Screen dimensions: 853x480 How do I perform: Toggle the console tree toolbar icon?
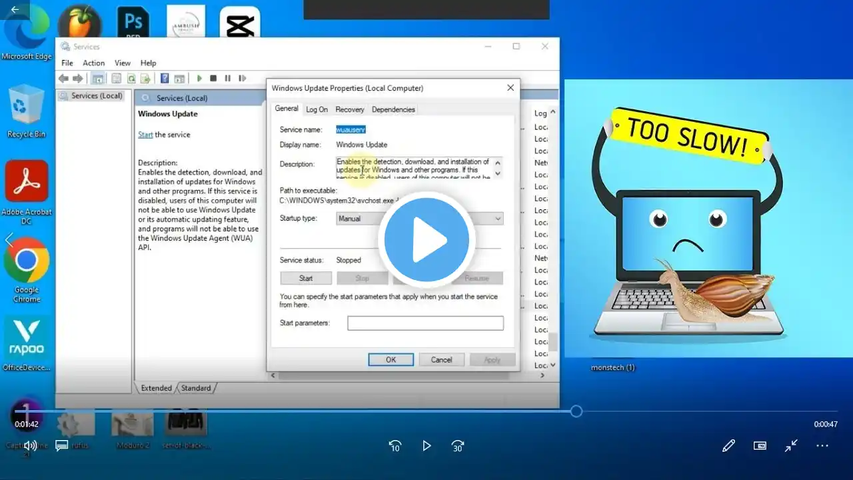pos(98,79)
